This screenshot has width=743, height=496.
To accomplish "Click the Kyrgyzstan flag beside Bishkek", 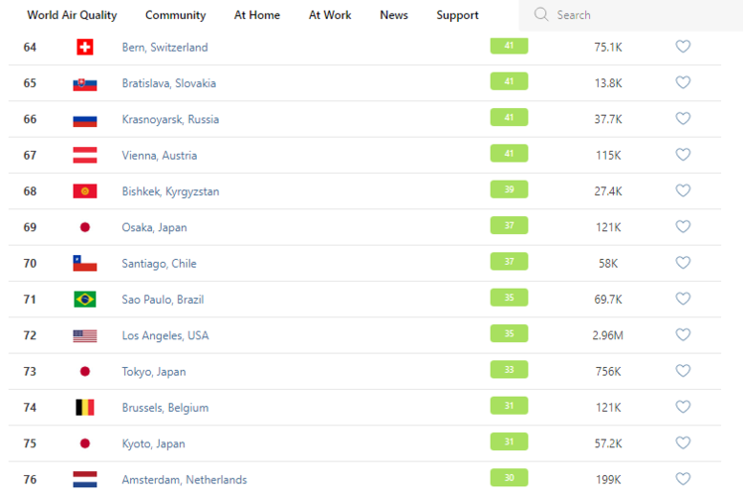I will click(x=84, y=191).
